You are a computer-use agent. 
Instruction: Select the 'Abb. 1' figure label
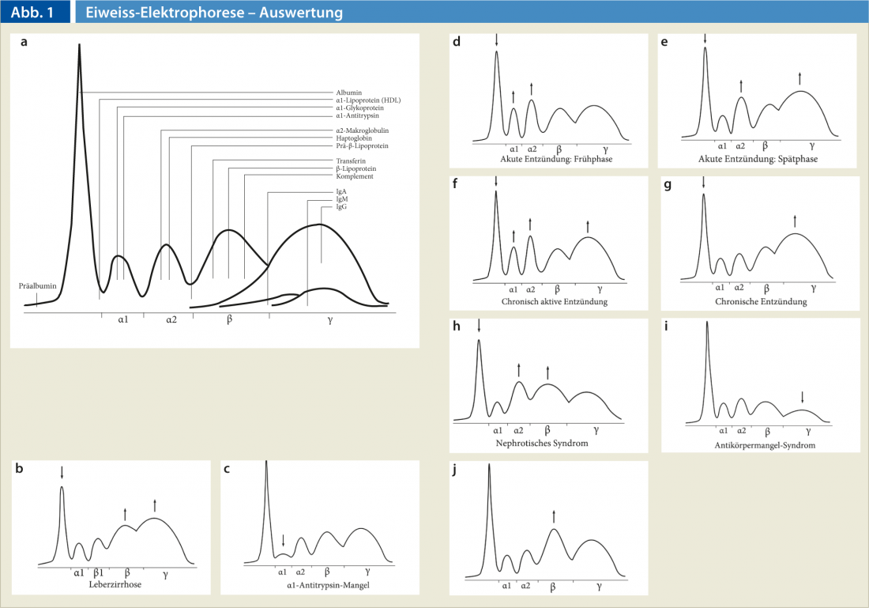click(34, 13)
